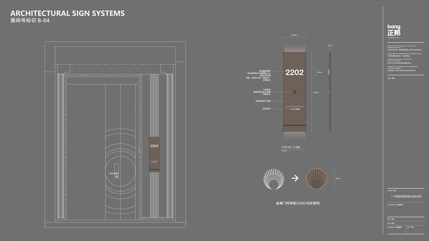The height and width of the screenshot is (241, 429).
Task: Click the 古铜色拉丝不锈钢 annotation
Action: 263,101
